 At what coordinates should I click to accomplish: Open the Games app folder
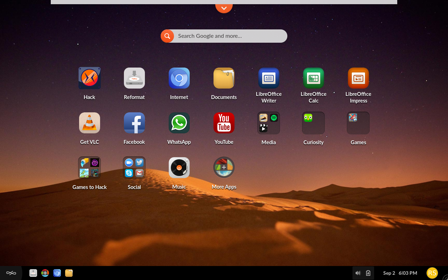[x=358, y=123]
